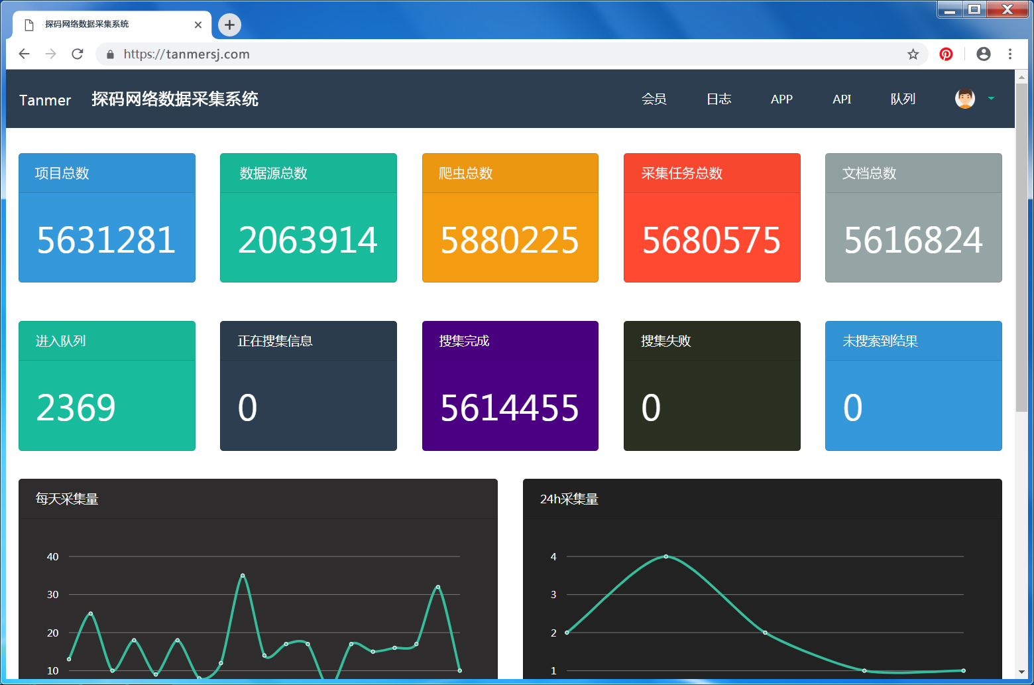
Task: Expand the user dropdown caret
Action: 991,99
